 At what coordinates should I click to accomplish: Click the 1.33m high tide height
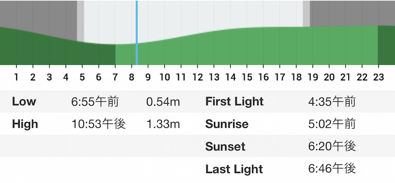click(x=163, y=125)
